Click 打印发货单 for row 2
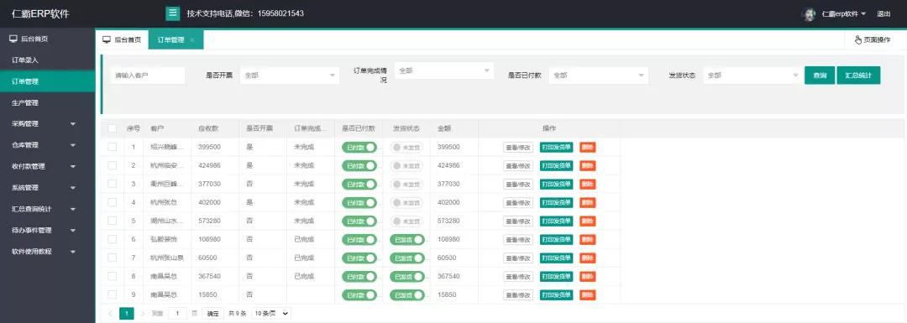This screenshot has width=907, height=323. click(x=557, y=166)
